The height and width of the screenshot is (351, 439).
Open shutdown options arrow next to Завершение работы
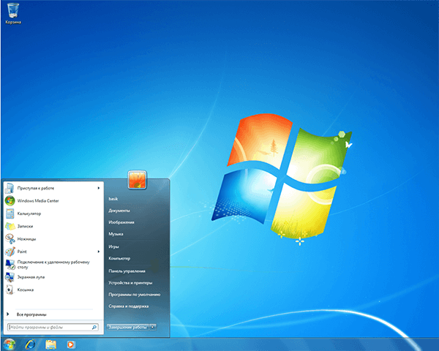click(x=153, y=327)
